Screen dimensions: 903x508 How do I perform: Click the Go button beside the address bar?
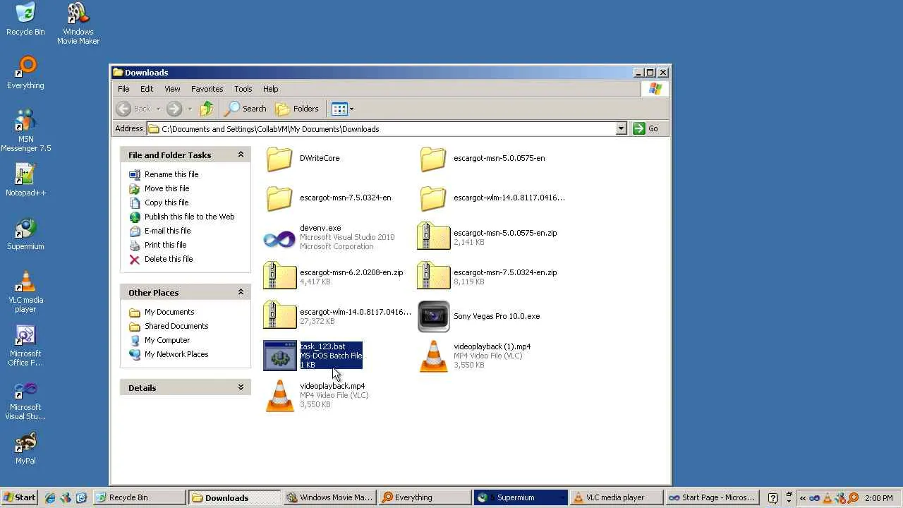coord(646,128)
